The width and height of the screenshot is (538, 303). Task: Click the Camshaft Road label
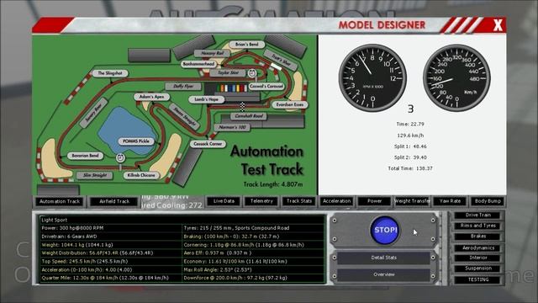pyautogui.click(x=249, y=116)
